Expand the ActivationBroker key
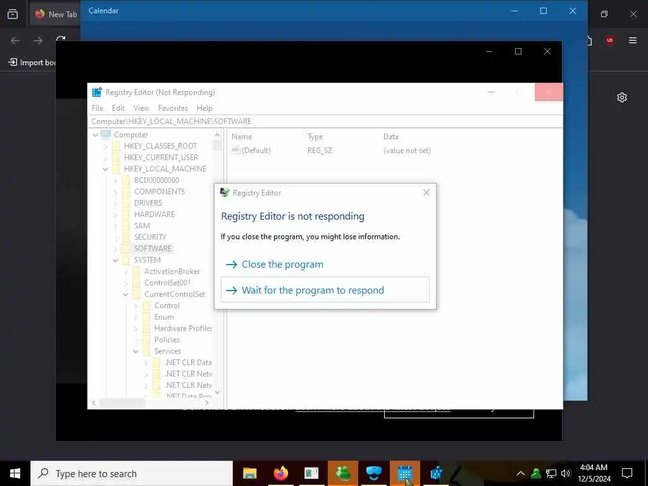The image size is (648, 486). point(126,271)
